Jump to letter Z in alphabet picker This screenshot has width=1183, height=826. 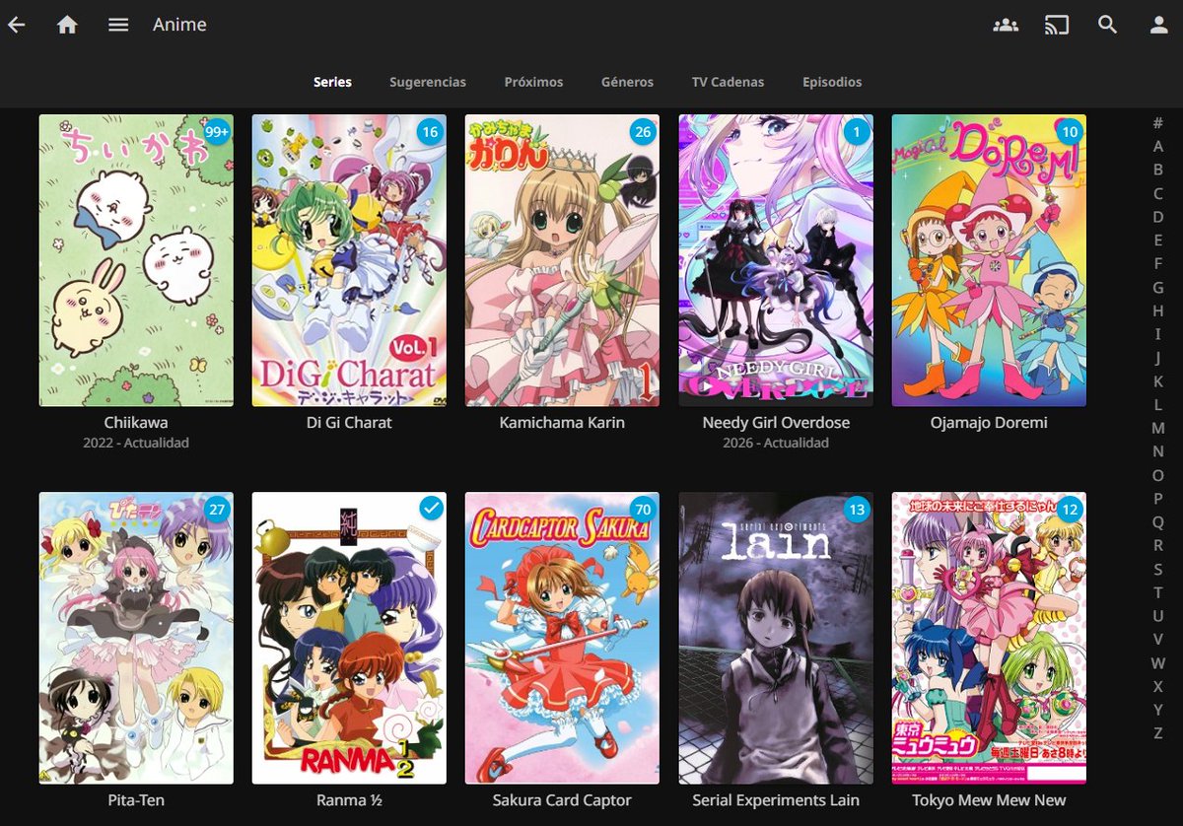pos(1158,733)
